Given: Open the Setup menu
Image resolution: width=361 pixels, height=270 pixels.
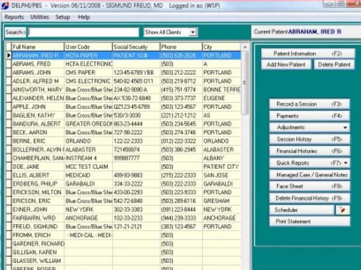Looking at the screenshot, I should (62, 17).
